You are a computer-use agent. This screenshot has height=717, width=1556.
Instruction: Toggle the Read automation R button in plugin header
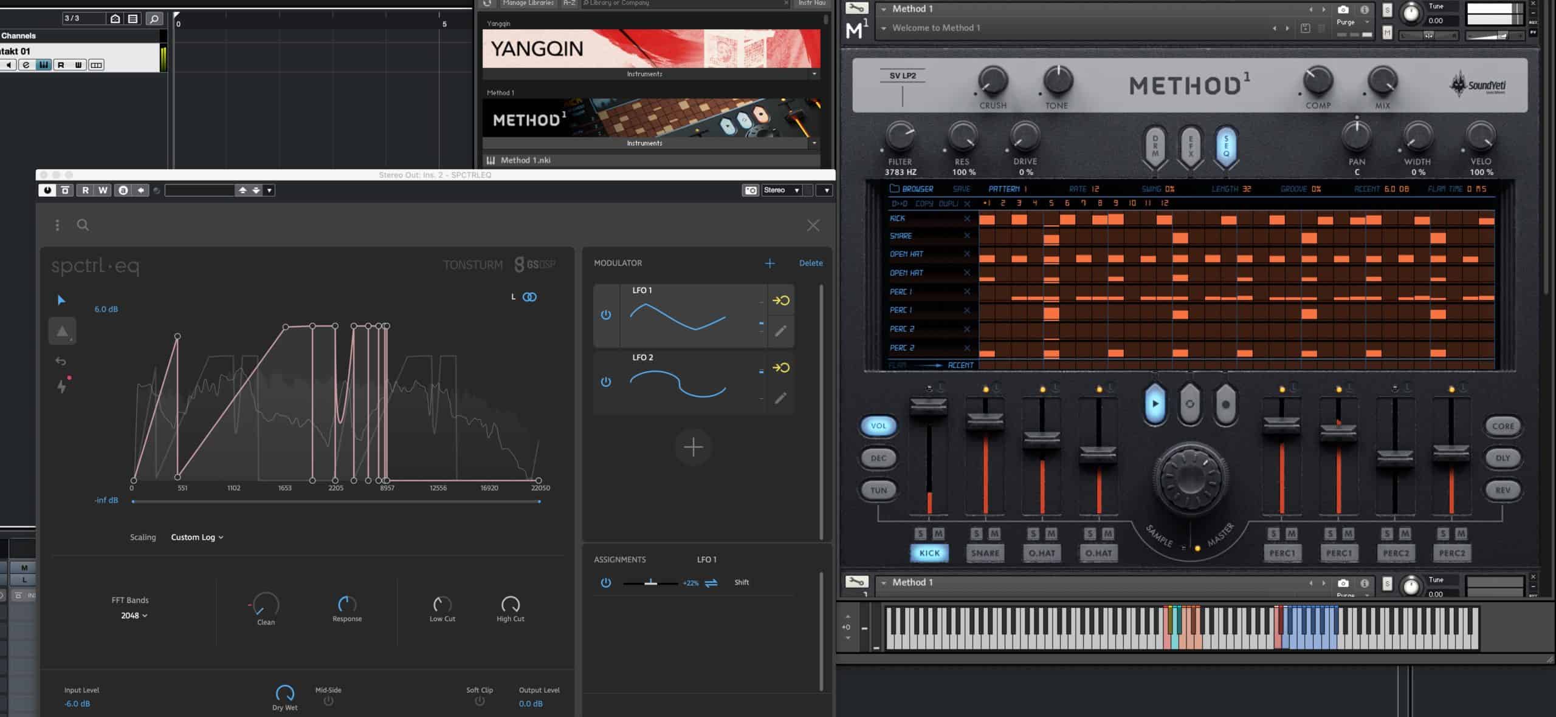(85, 191)
